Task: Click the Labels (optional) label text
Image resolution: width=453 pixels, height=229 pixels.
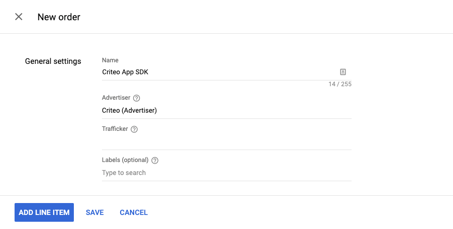Action: click(125, 160)
